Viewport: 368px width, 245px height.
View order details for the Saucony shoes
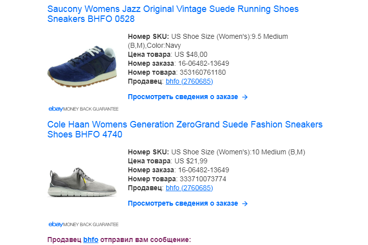pos(183,97)
